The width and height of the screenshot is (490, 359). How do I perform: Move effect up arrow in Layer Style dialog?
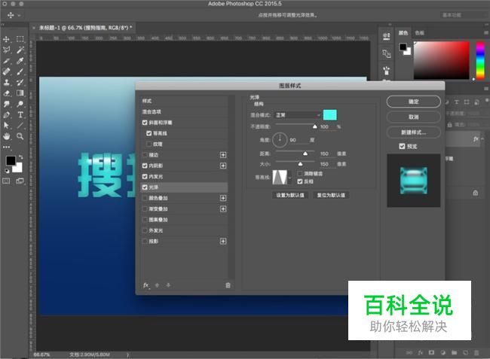click(158, 285)
